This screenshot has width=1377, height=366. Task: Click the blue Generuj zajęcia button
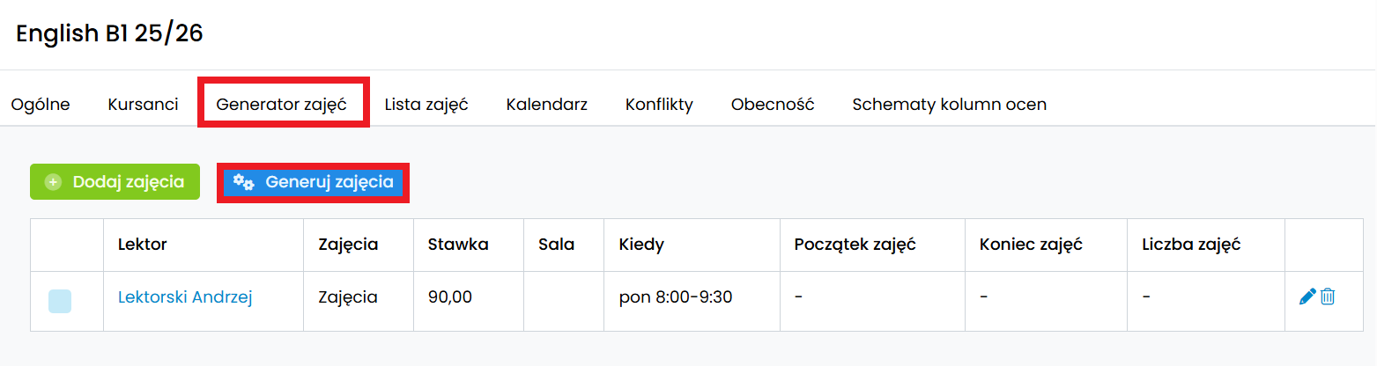[313, 182]
